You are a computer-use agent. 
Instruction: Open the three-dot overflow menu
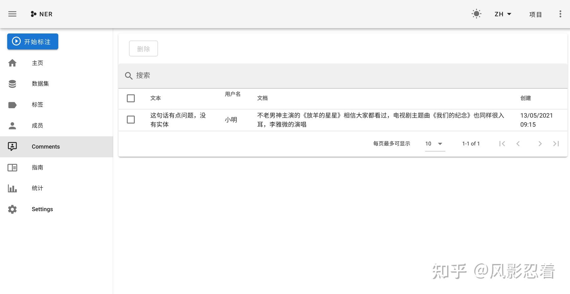point(560,14)
